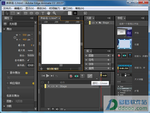The height and width of the screenshot is (113, 150).
Task: Open the composition class EDGE dropdown
Action: click(30, 65)
